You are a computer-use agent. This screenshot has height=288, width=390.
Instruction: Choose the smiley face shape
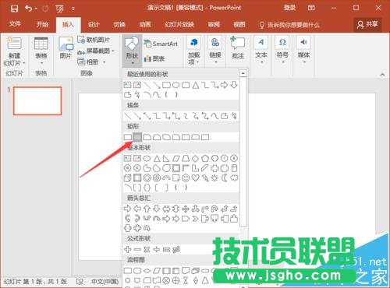click(186, 178)
